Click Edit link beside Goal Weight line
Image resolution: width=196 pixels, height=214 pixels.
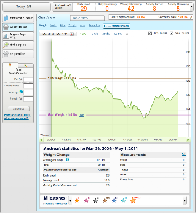click(82, 115)
